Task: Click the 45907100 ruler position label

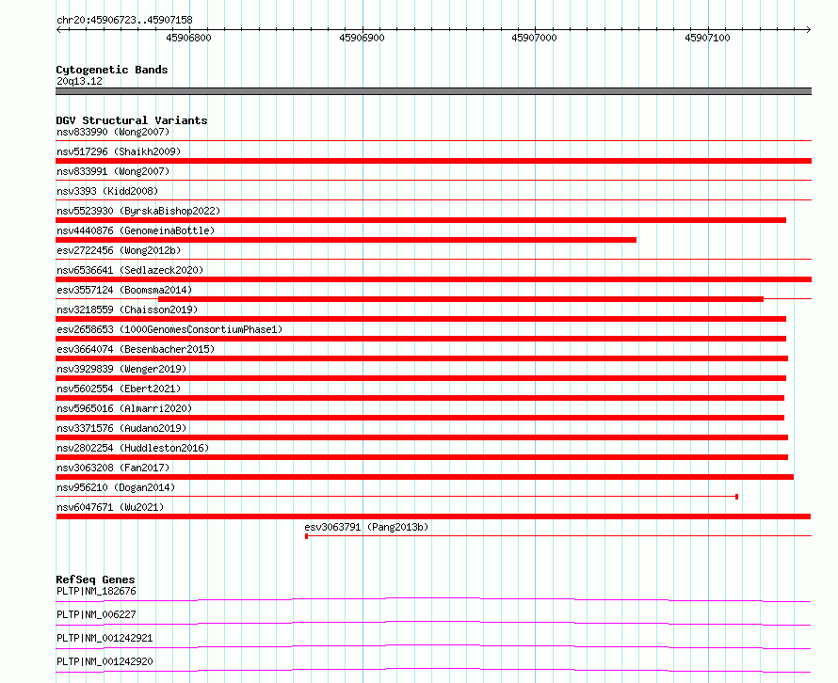Action: pos(708,38)
